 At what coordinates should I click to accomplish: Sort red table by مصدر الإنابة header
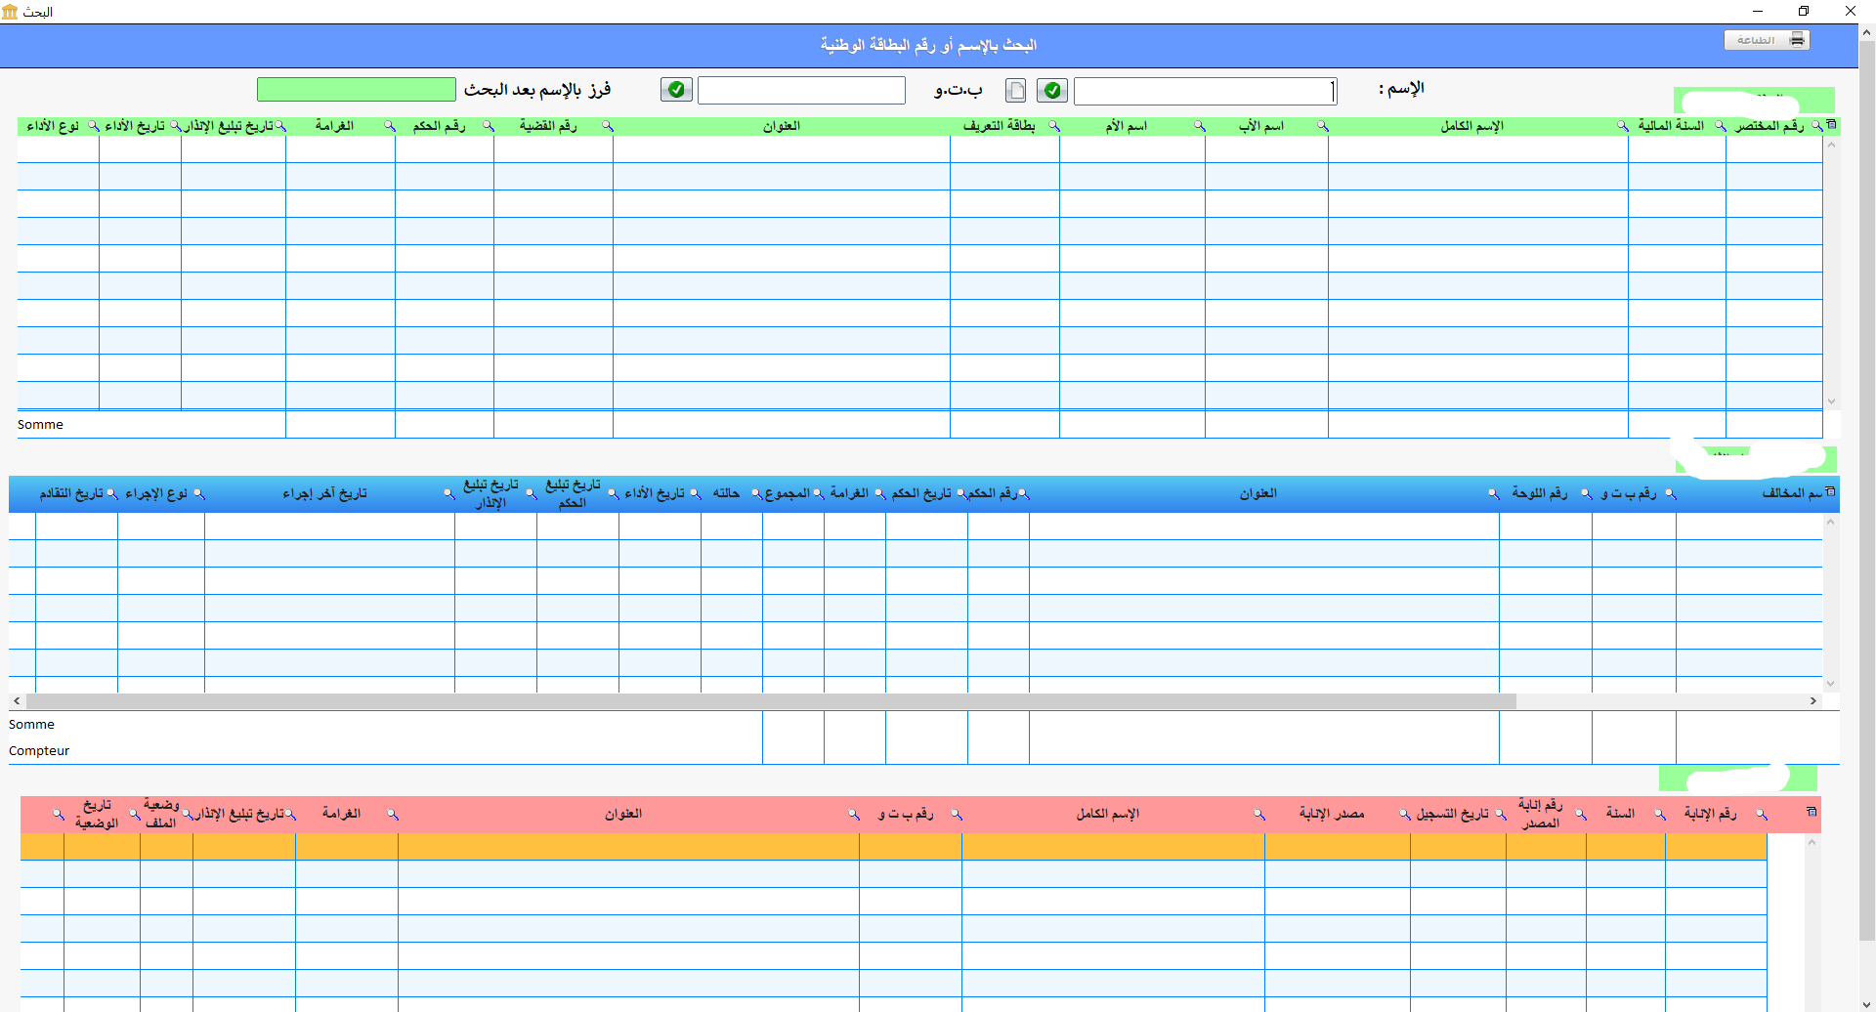[x=1332, y=814]
